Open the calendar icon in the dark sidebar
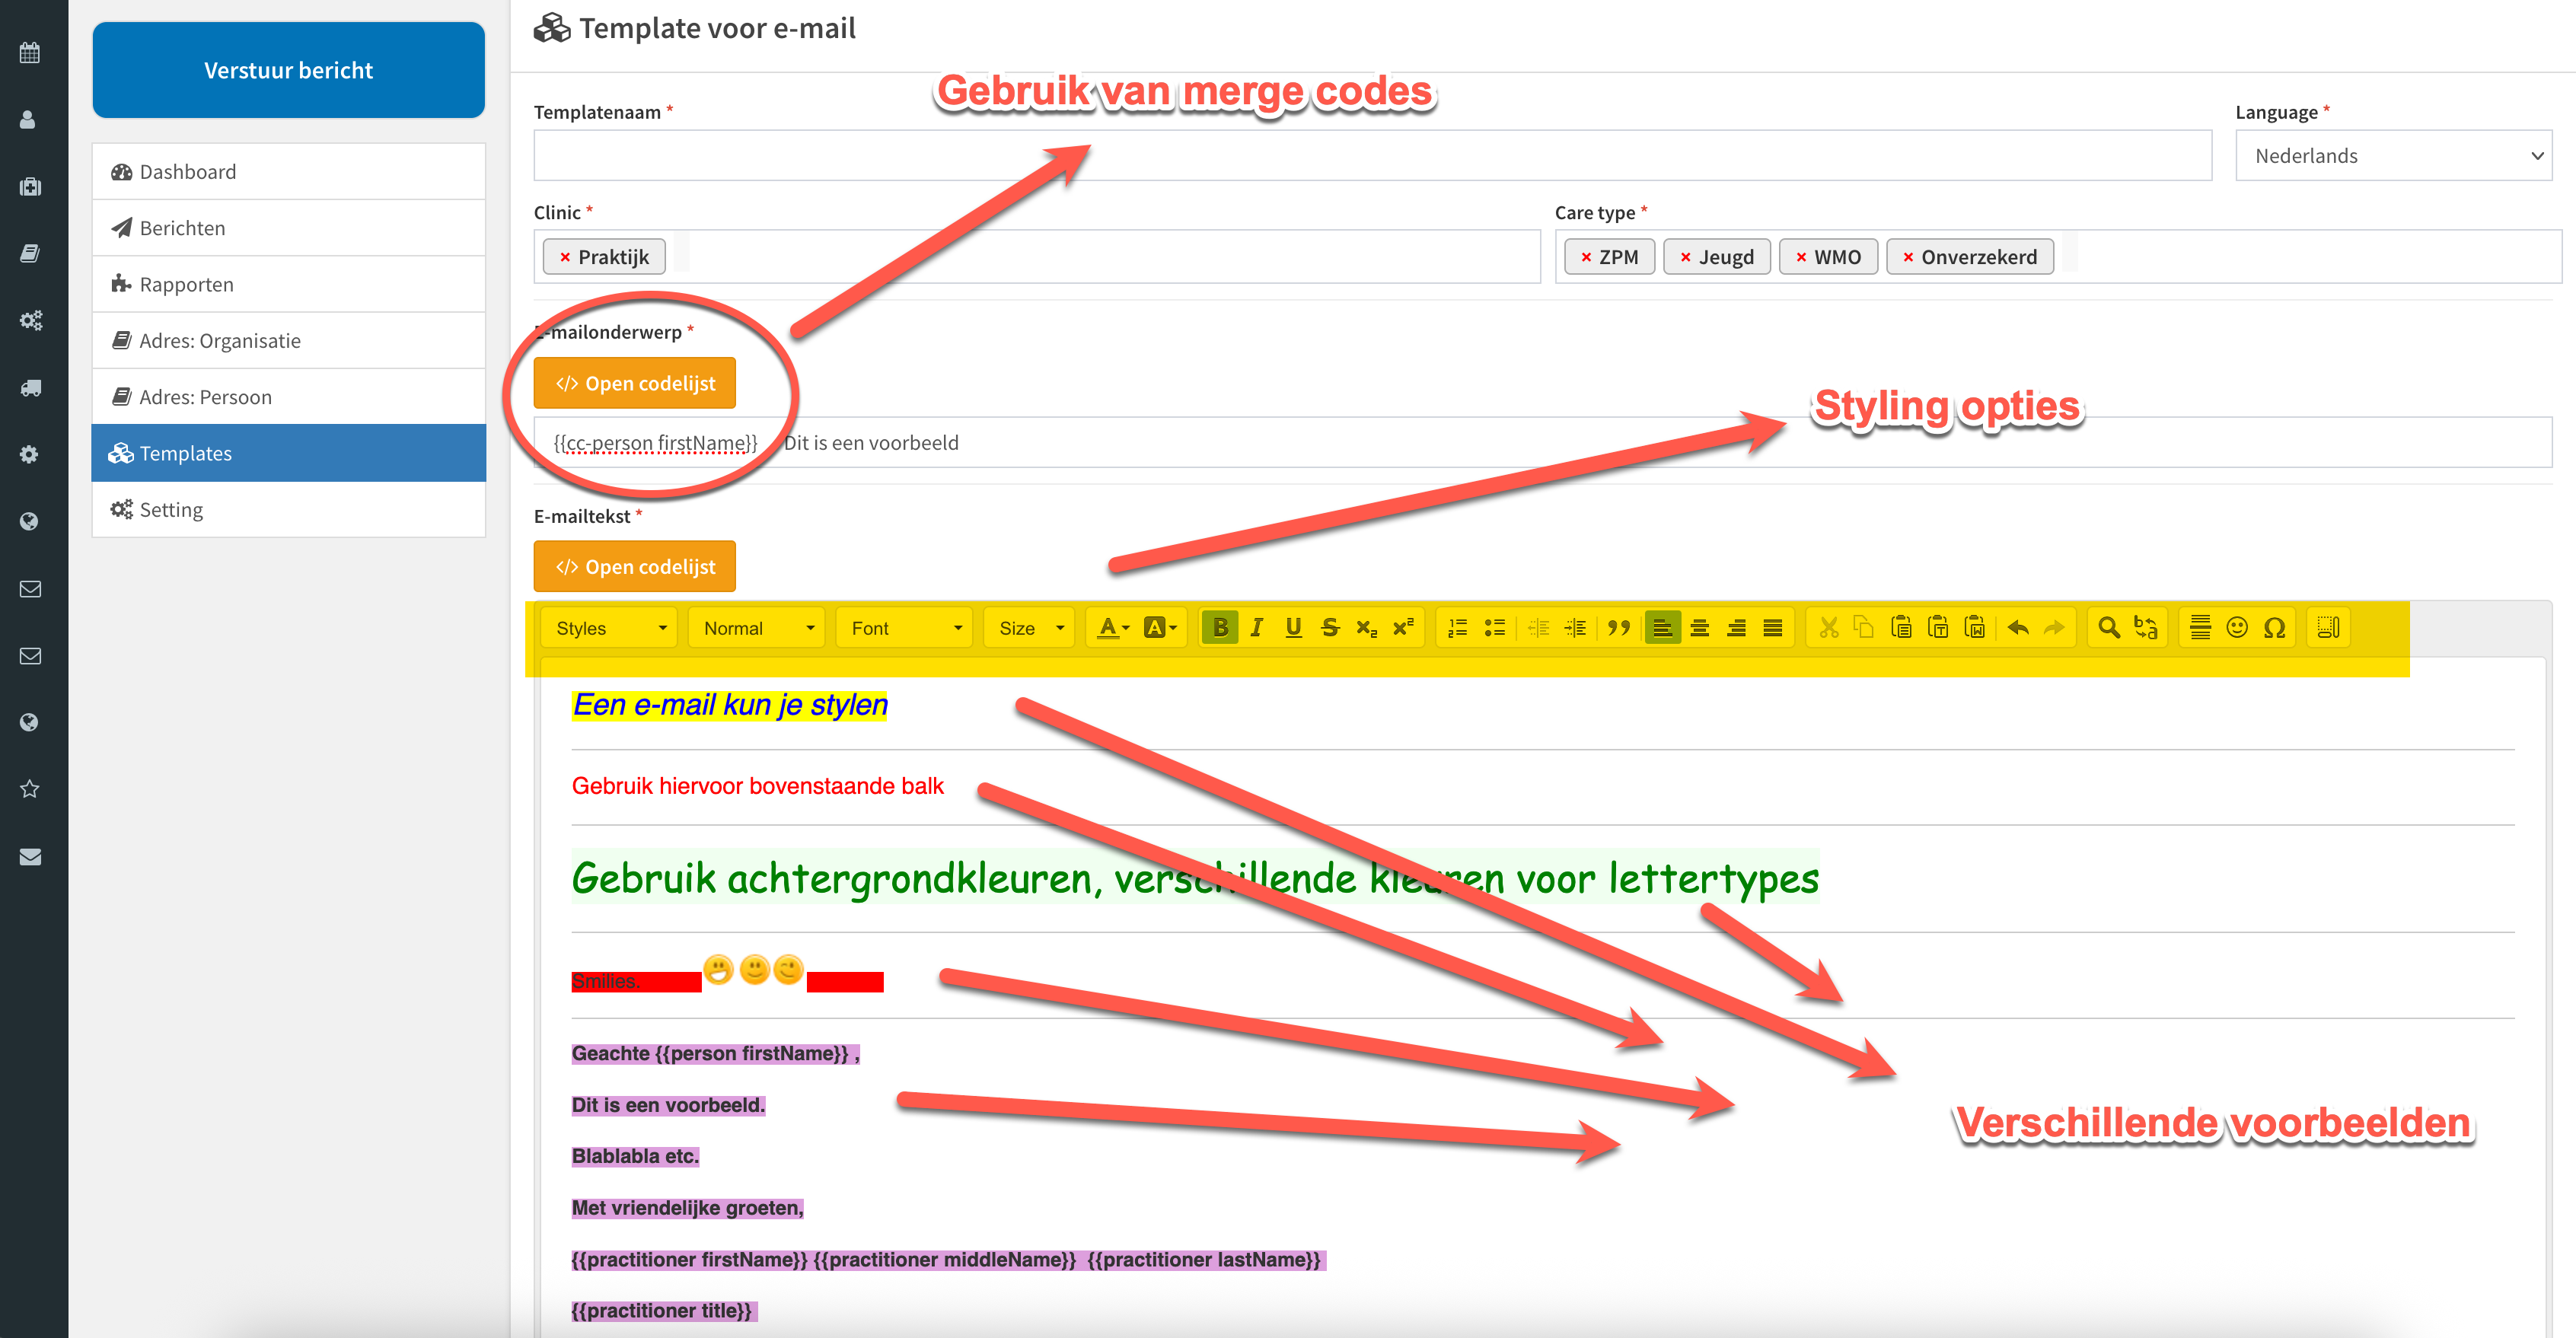This screenshot has height=1338, width=2576. point(30,53)
